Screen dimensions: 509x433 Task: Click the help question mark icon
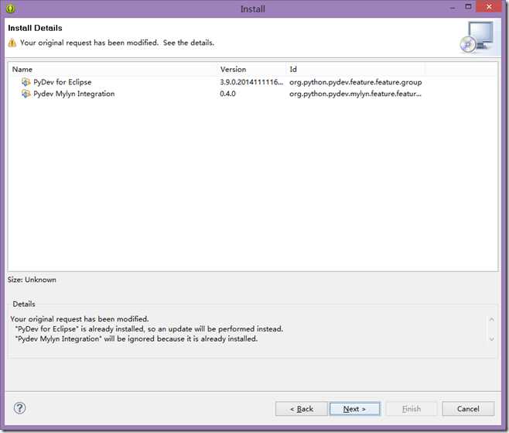[20, 408]
